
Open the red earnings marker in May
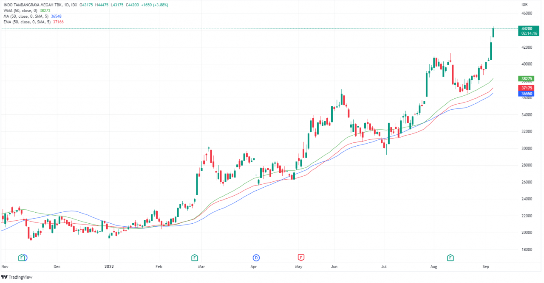tap(300, 257)
